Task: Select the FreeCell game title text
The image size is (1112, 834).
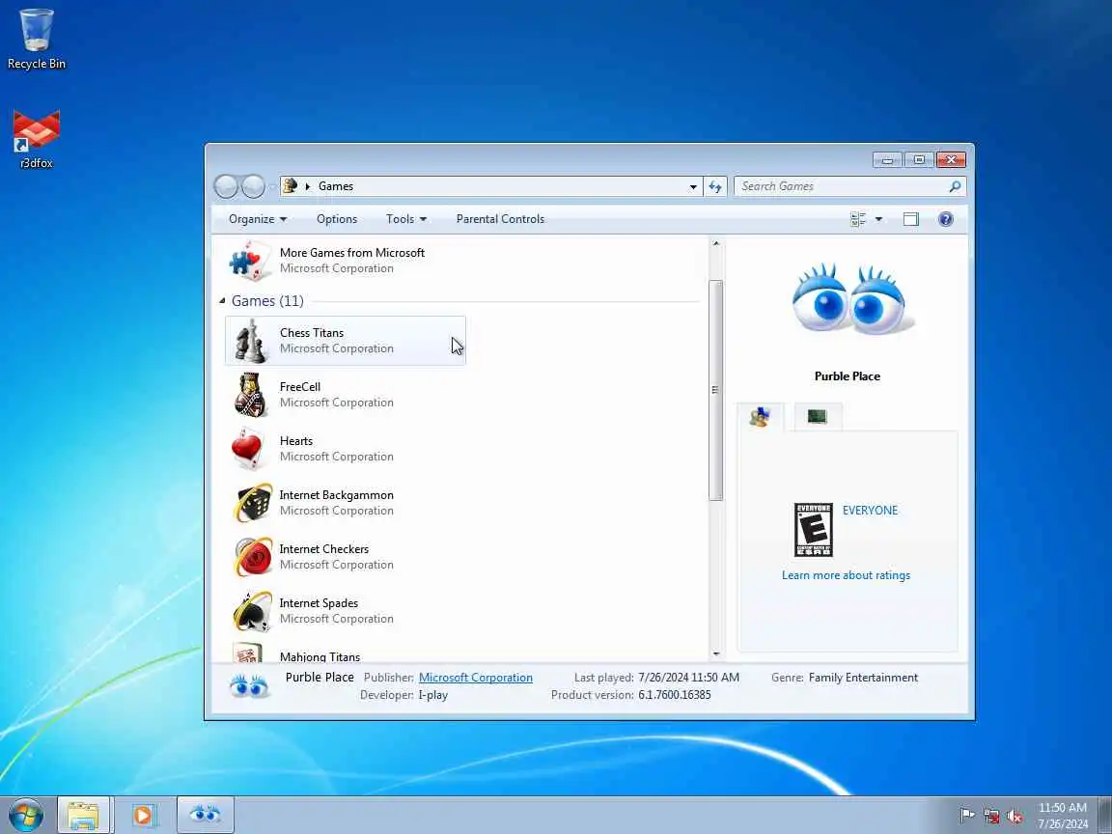Action: tap(300, 386)
